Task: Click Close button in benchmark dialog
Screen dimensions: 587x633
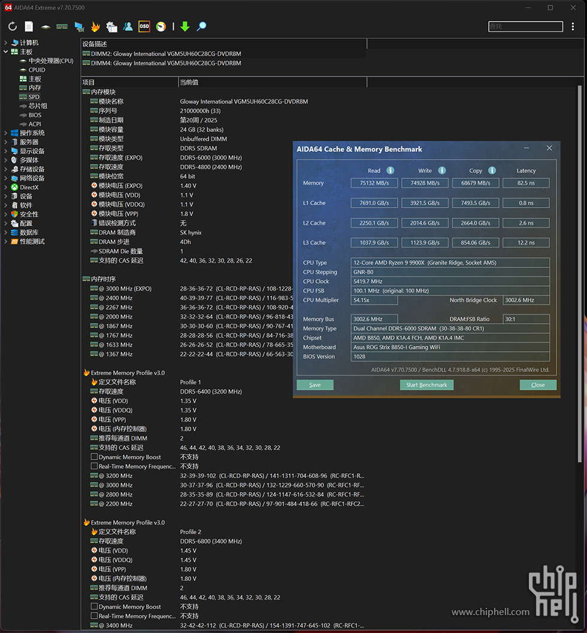Action: pos(538,385)
